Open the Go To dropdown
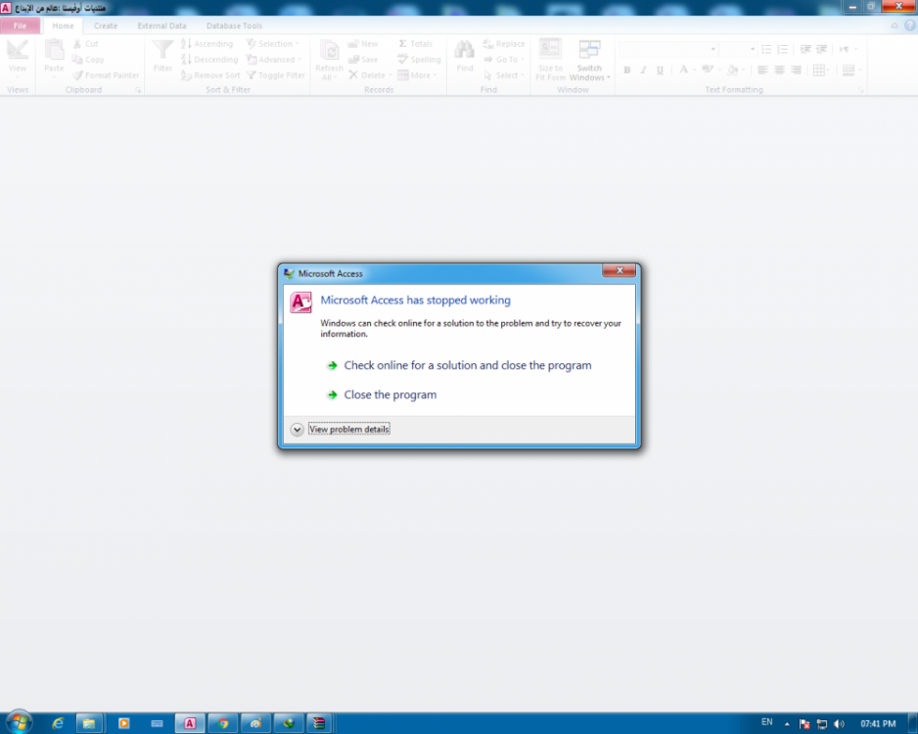The height and width of the screenshot is (734, 918). click(504, 60)
